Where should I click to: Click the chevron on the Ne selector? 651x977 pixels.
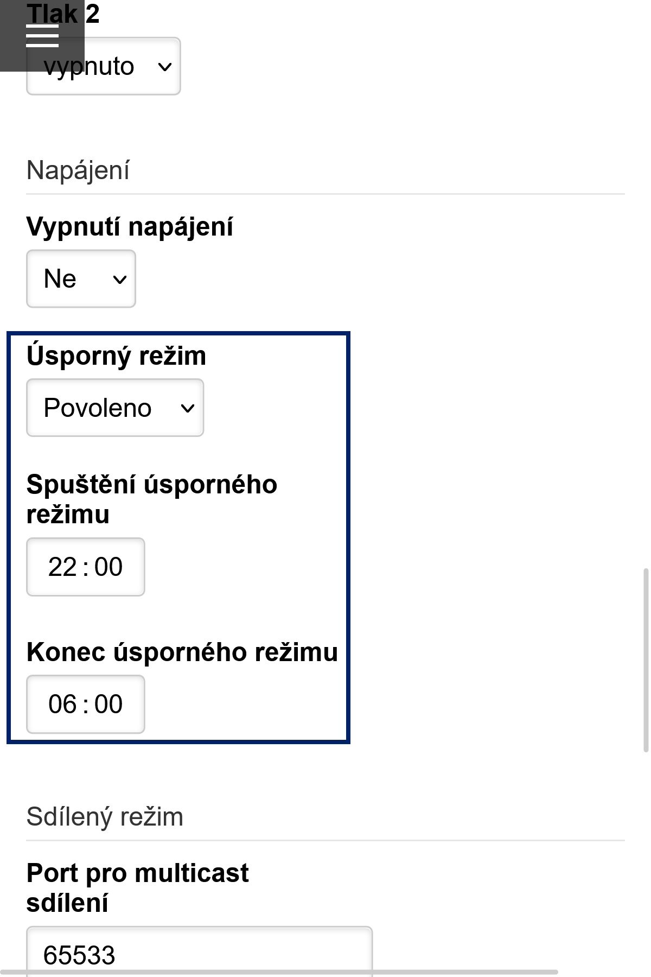point(119,280)
